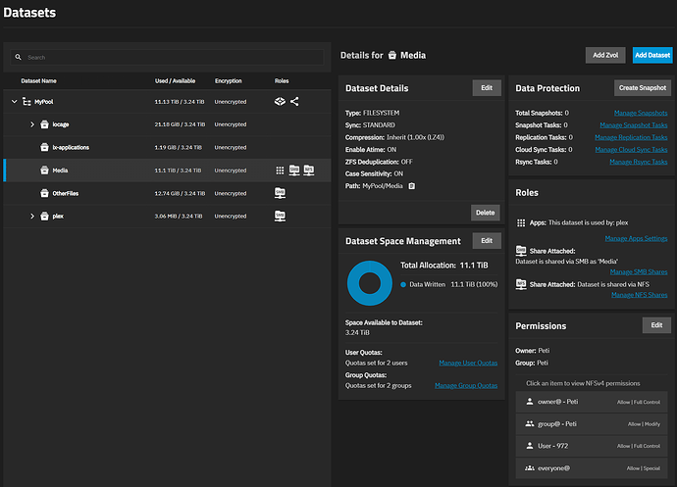
Task: View the group@ - Peti permission entry
Action: click(592, 424)
